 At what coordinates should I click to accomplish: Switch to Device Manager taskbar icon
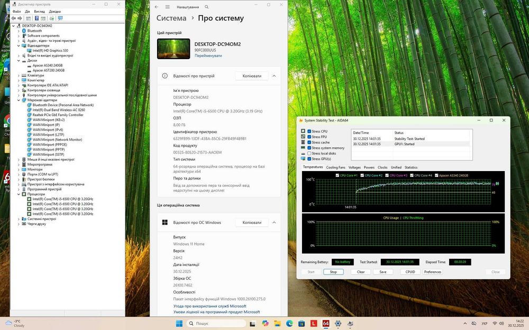[x=350, y=323]
